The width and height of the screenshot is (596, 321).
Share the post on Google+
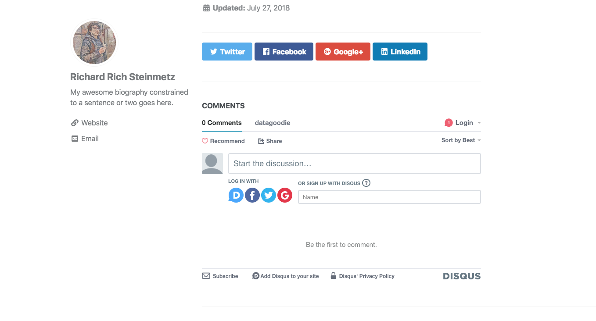343,51
